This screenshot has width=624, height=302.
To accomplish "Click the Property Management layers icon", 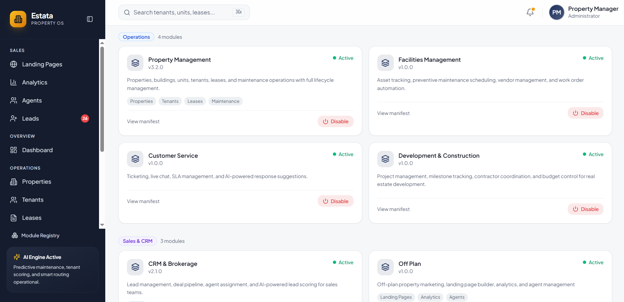I will (x=135, y=63).
